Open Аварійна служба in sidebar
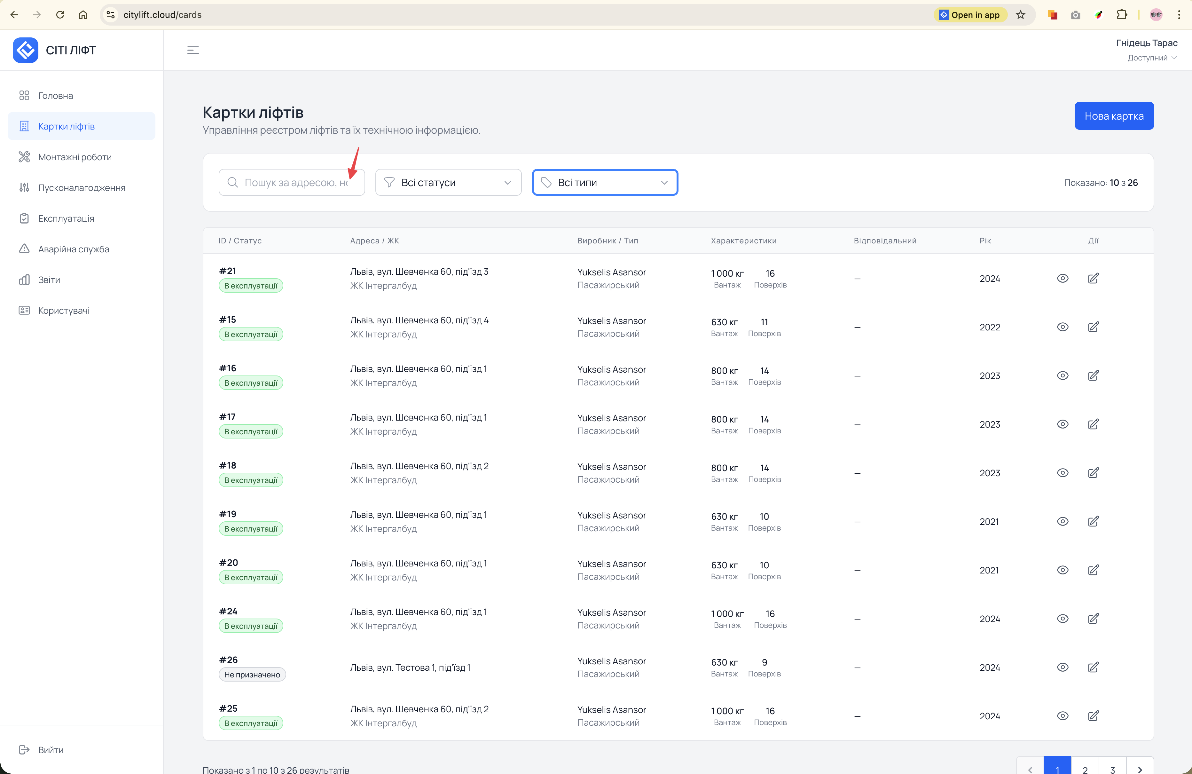This screenshot has width=1192, height=774. [74, 249]
